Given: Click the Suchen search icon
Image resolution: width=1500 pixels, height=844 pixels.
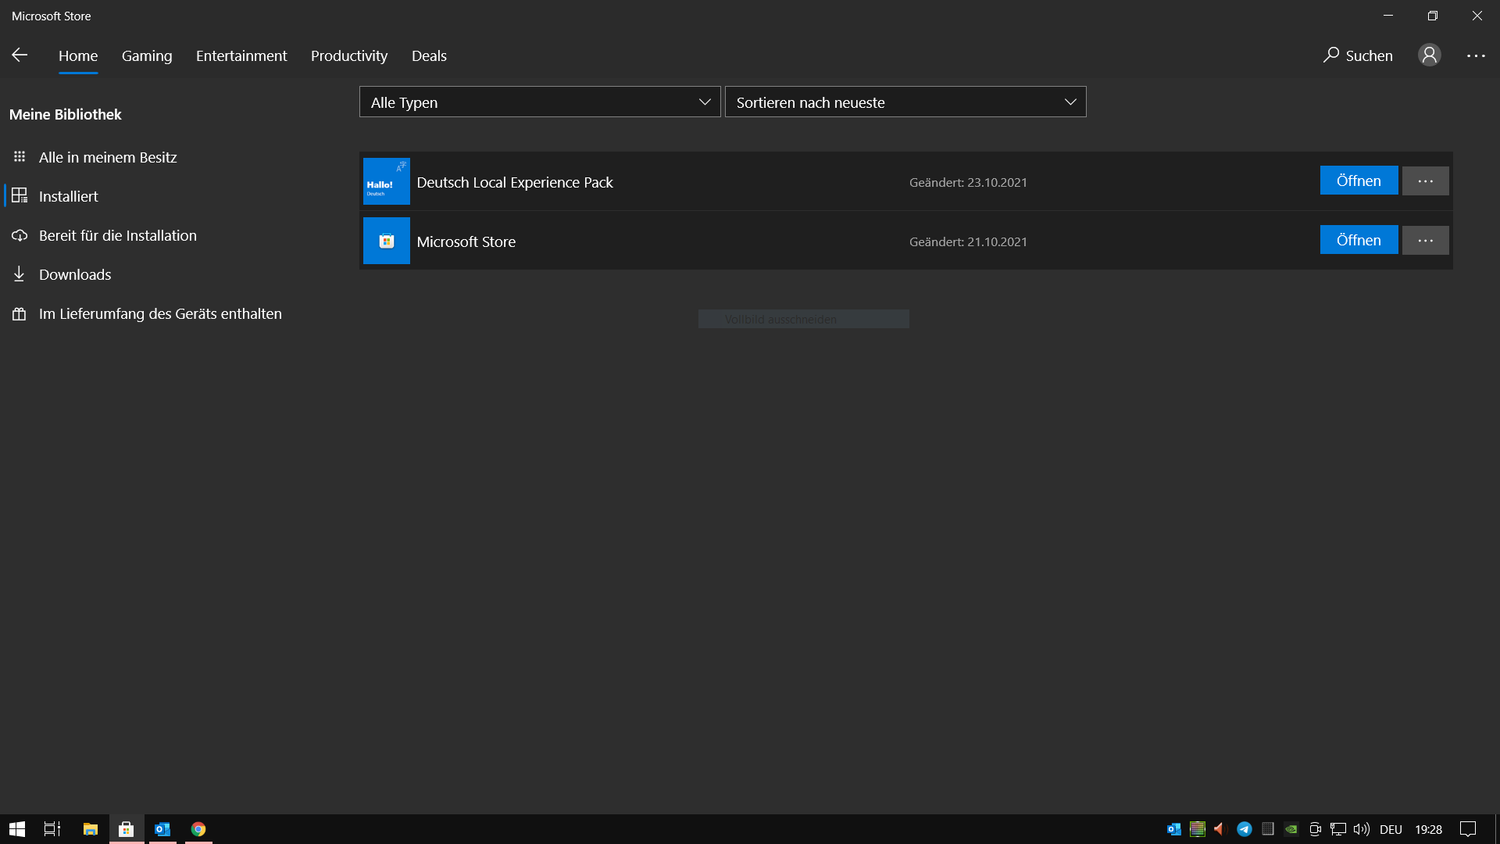Looking at the screenshot, I should 1331,55.
